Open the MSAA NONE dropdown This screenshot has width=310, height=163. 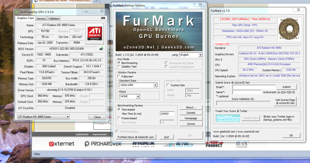pos(130,96)
